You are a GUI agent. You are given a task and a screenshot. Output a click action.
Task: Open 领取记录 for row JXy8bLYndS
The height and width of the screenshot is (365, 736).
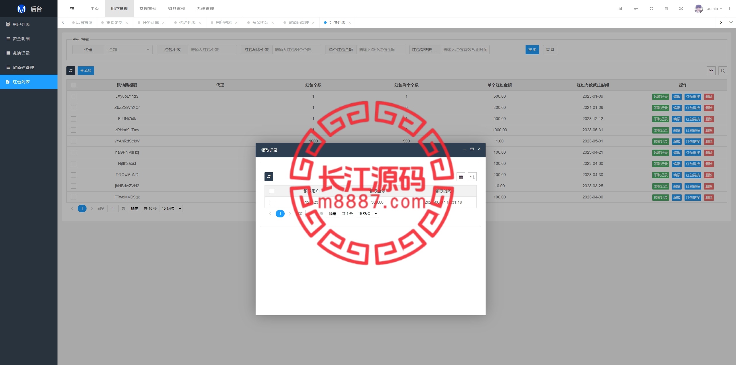660,97
